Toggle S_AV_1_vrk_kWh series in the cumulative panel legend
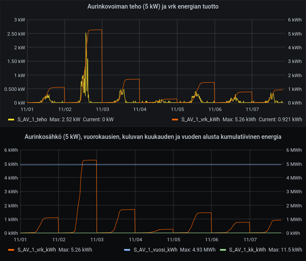The image size is (306, 261). coord(36,249)
